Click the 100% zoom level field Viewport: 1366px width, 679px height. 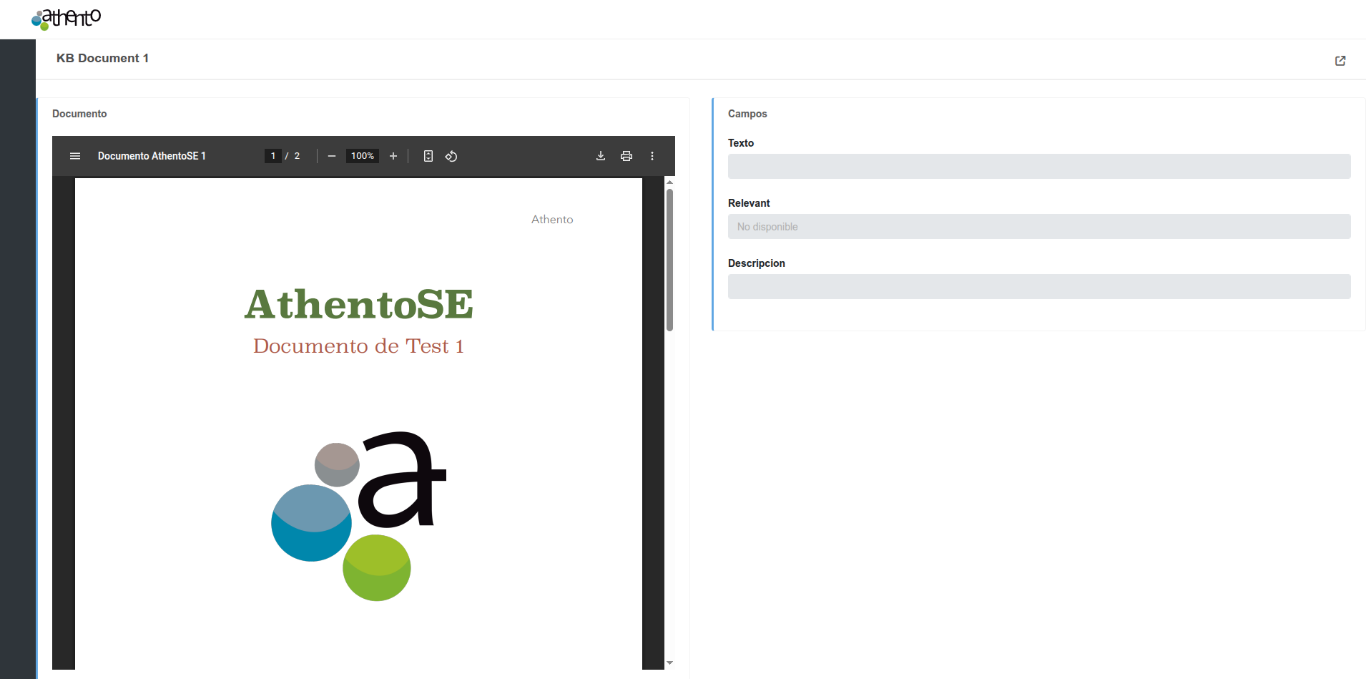click(x=362, y=156)
